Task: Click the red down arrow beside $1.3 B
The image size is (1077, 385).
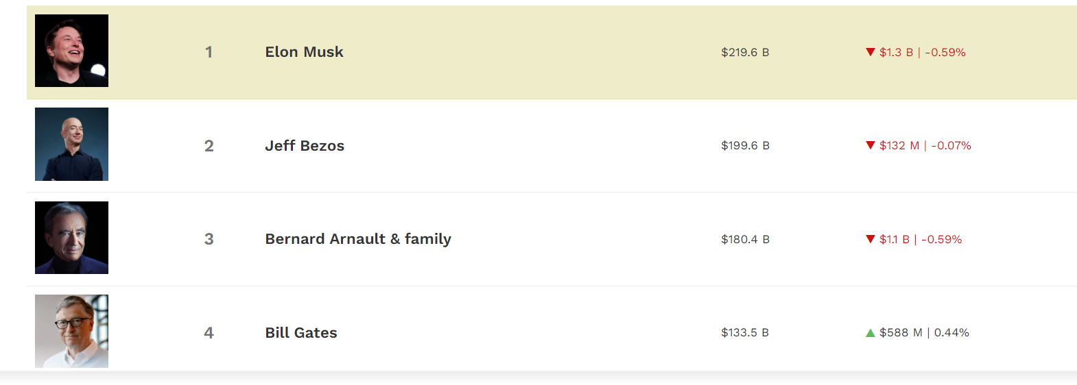Action: coord(871,52)
